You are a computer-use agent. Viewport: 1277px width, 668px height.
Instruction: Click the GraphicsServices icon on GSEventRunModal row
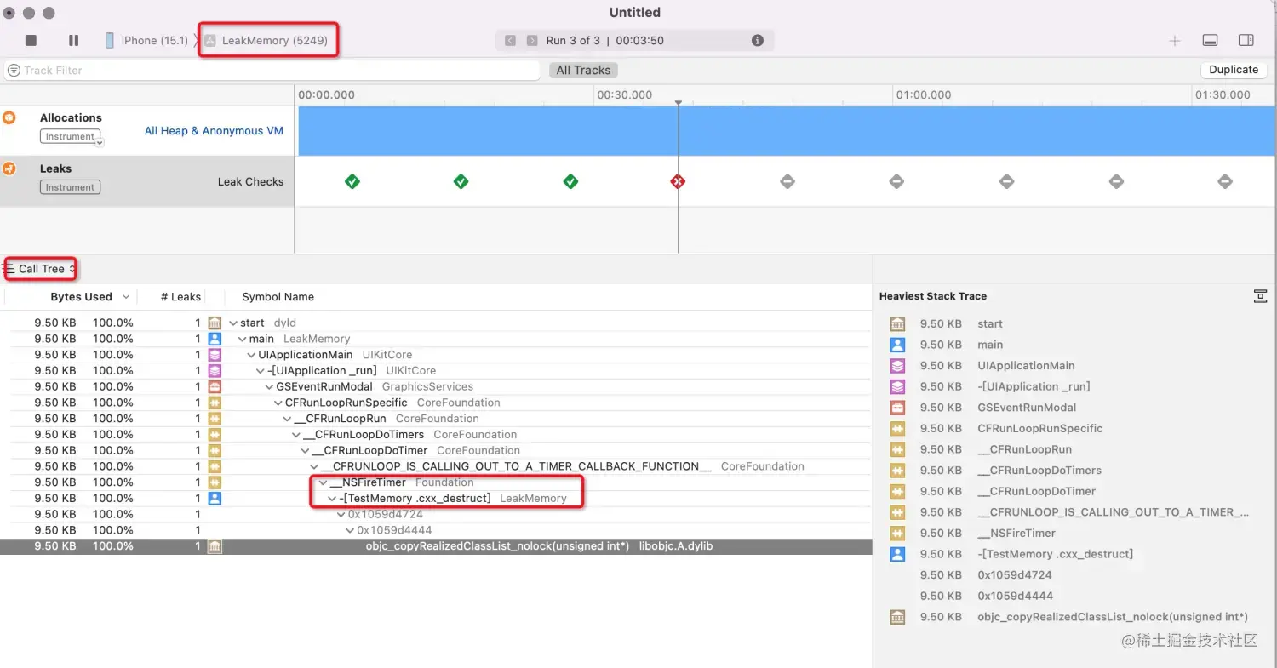point(215,386)
